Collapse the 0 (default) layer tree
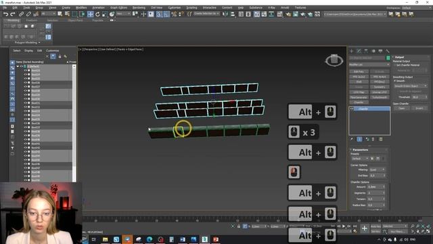 (x=18, y=66)
